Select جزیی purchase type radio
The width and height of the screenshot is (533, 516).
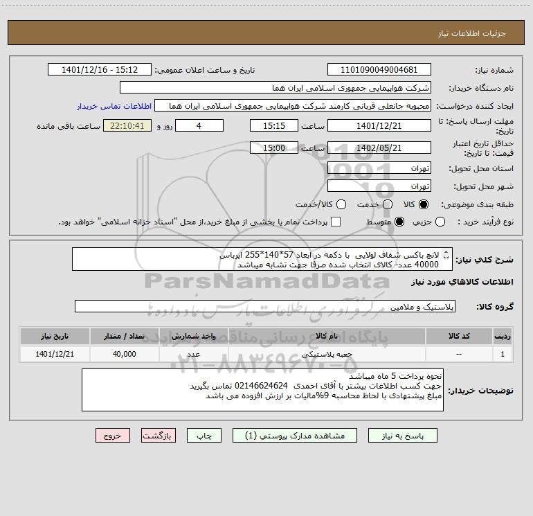point(440,222)
